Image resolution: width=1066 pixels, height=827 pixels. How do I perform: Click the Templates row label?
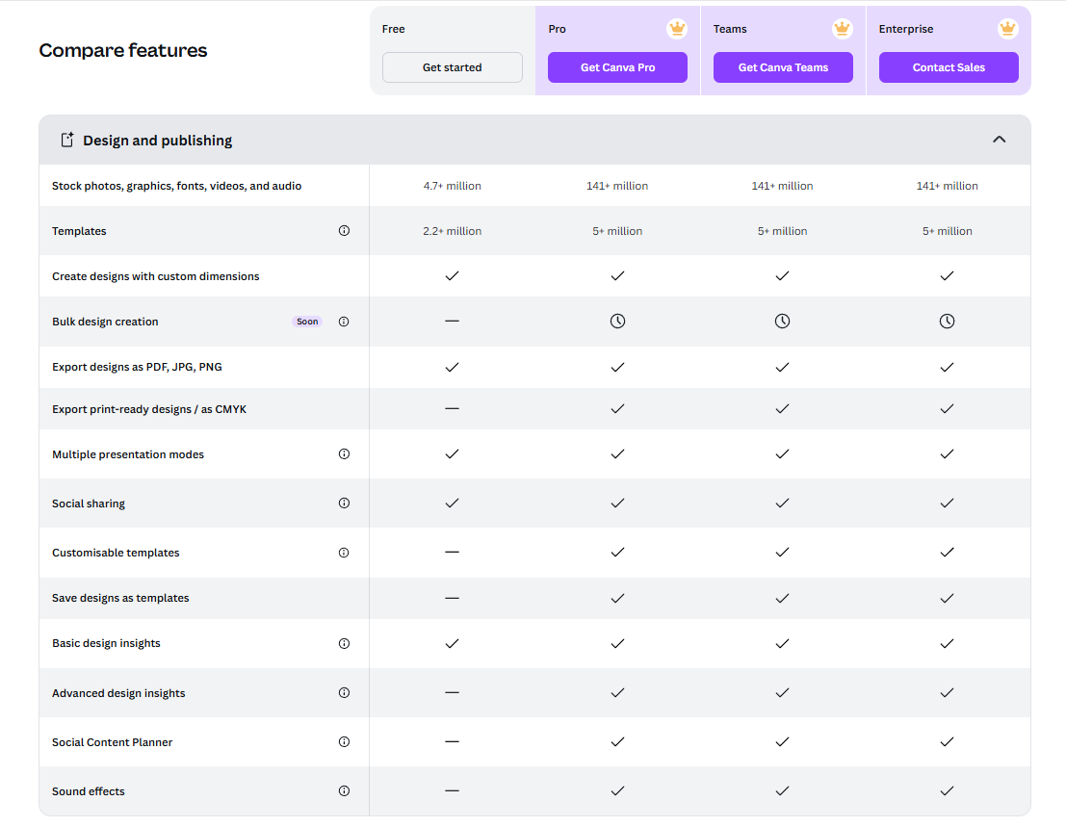pos(79,231)
